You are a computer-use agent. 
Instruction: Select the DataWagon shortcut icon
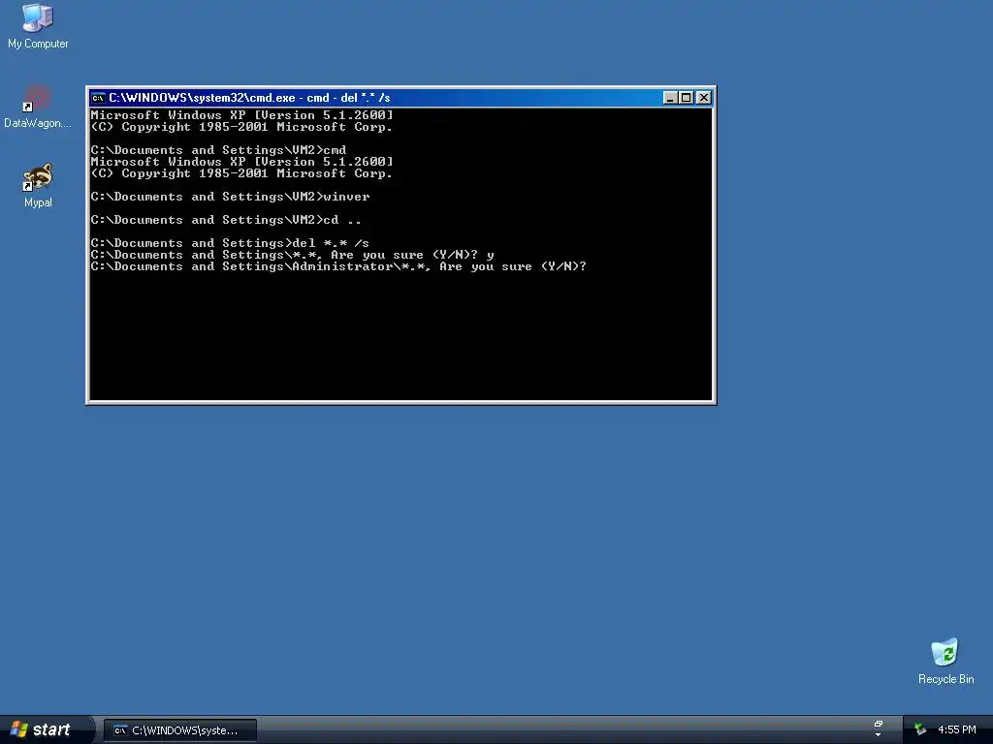(x=38, y=107)
